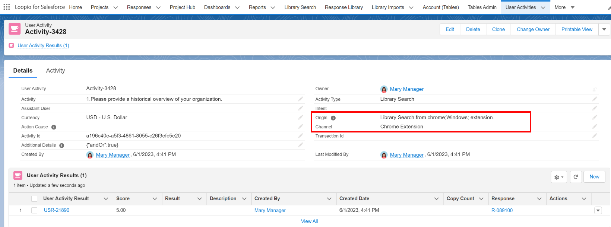Change owner using icon beside Mary Manager
The height and width of the screenshot is (227, 611).
click(x=595, y=89)
